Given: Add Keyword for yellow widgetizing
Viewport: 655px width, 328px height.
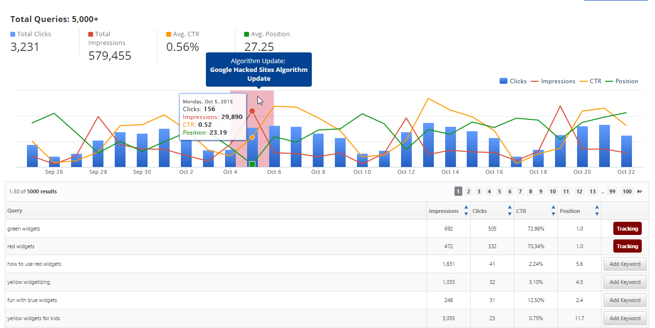Looking at the screenshot, I should (625, 282).
